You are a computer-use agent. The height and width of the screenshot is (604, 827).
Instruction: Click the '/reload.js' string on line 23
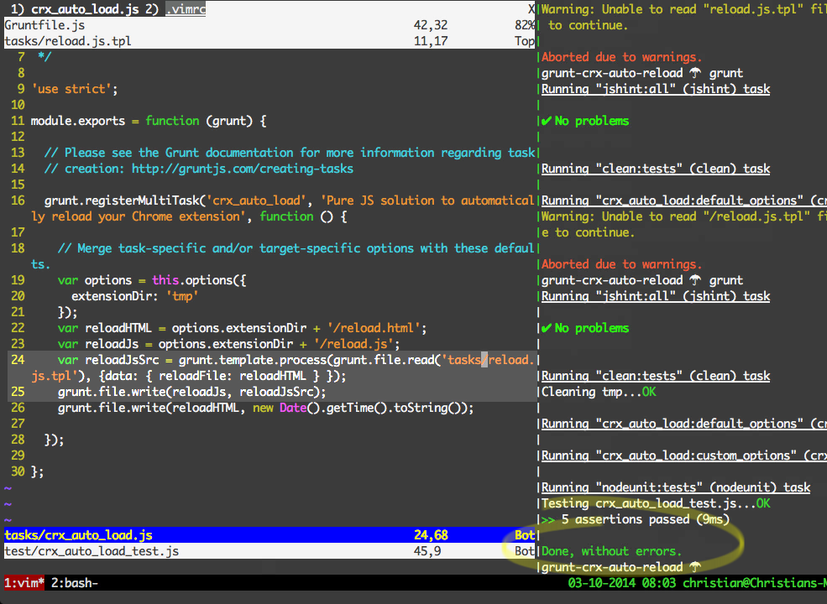354,344
